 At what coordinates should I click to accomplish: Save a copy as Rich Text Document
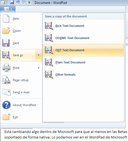pyautogui.click(x=83, y=26)
